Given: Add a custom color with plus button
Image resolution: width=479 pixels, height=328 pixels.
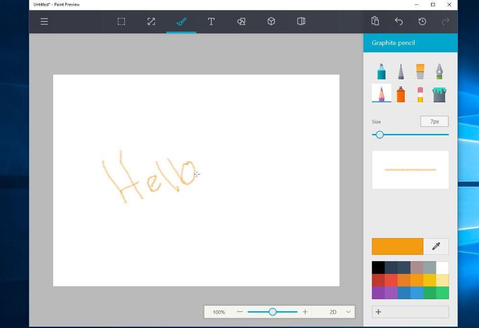Looking at the screenshot, I should tap(378, 312).
